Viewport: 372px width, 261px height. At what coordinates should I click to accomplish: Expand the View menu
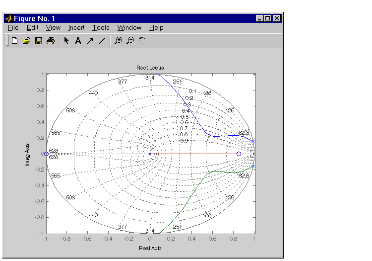(x=54, y=28)
